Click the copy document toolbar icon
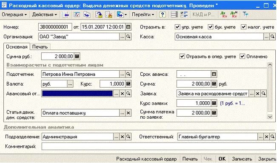Viewport: 277px width, 163px height. [x=87, y=14]
